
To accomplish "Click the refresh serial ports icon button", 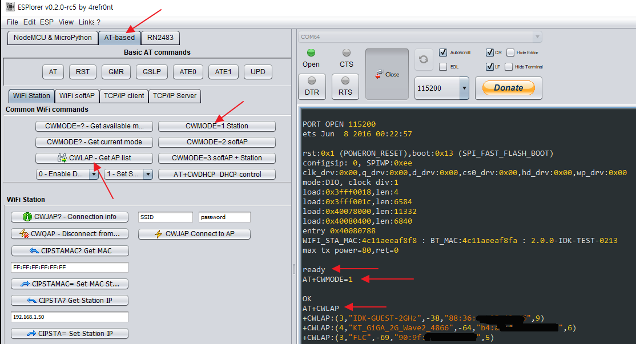I will (x=424, y=59).
